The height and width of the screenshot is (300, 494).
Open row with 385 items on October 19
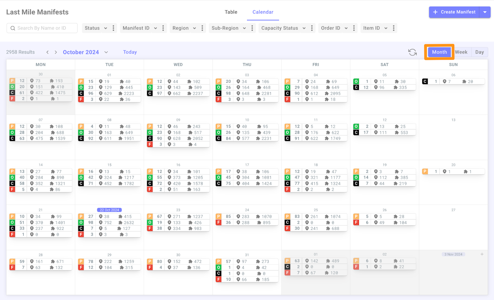click(384, 178)
